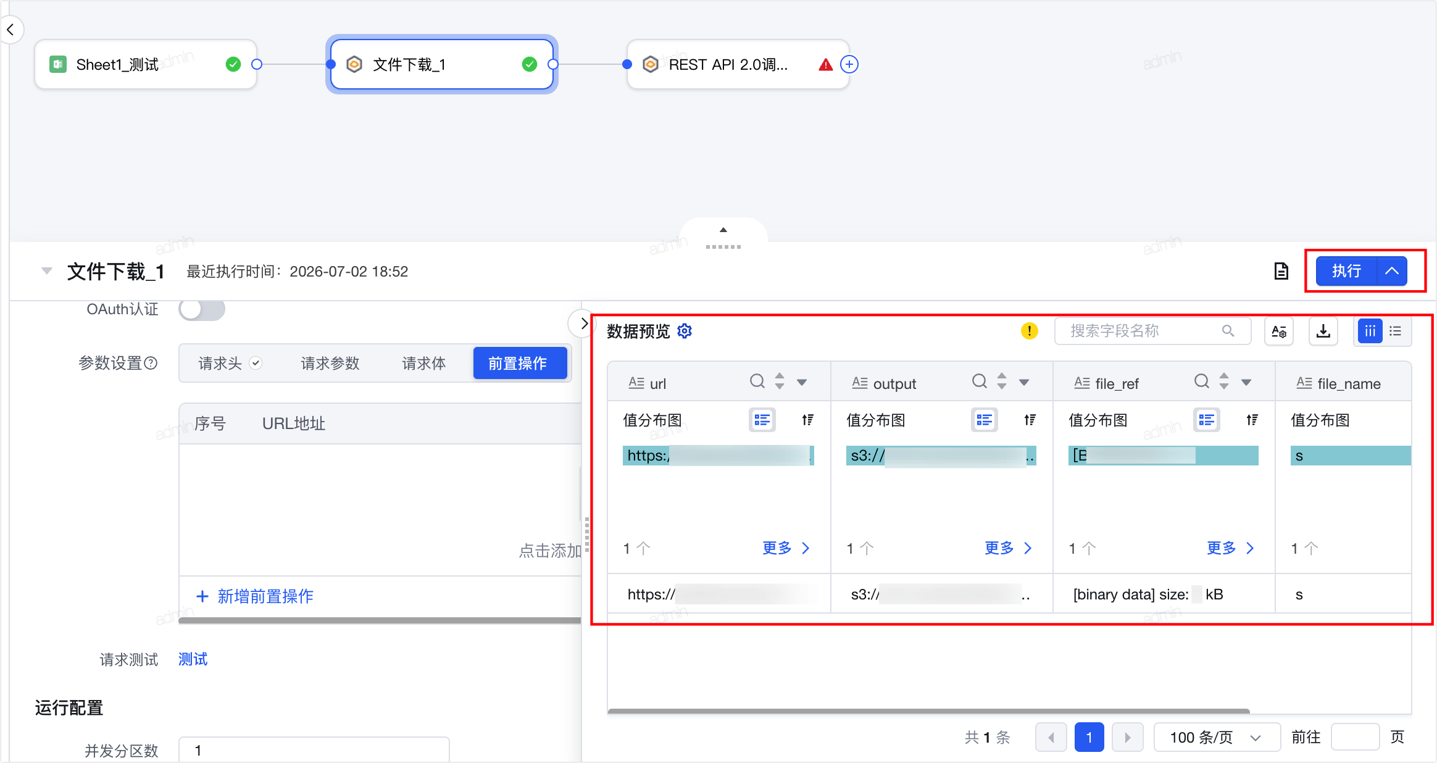Click the 并发分区数 input field
The image size is (1437, 763).
314,749
